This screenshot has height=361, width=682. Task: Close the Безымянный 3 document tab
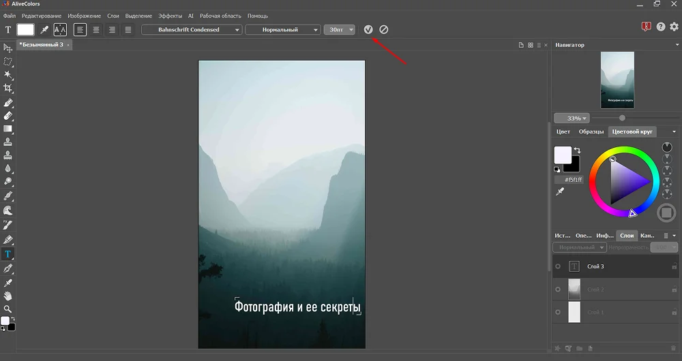coord(68,45)
